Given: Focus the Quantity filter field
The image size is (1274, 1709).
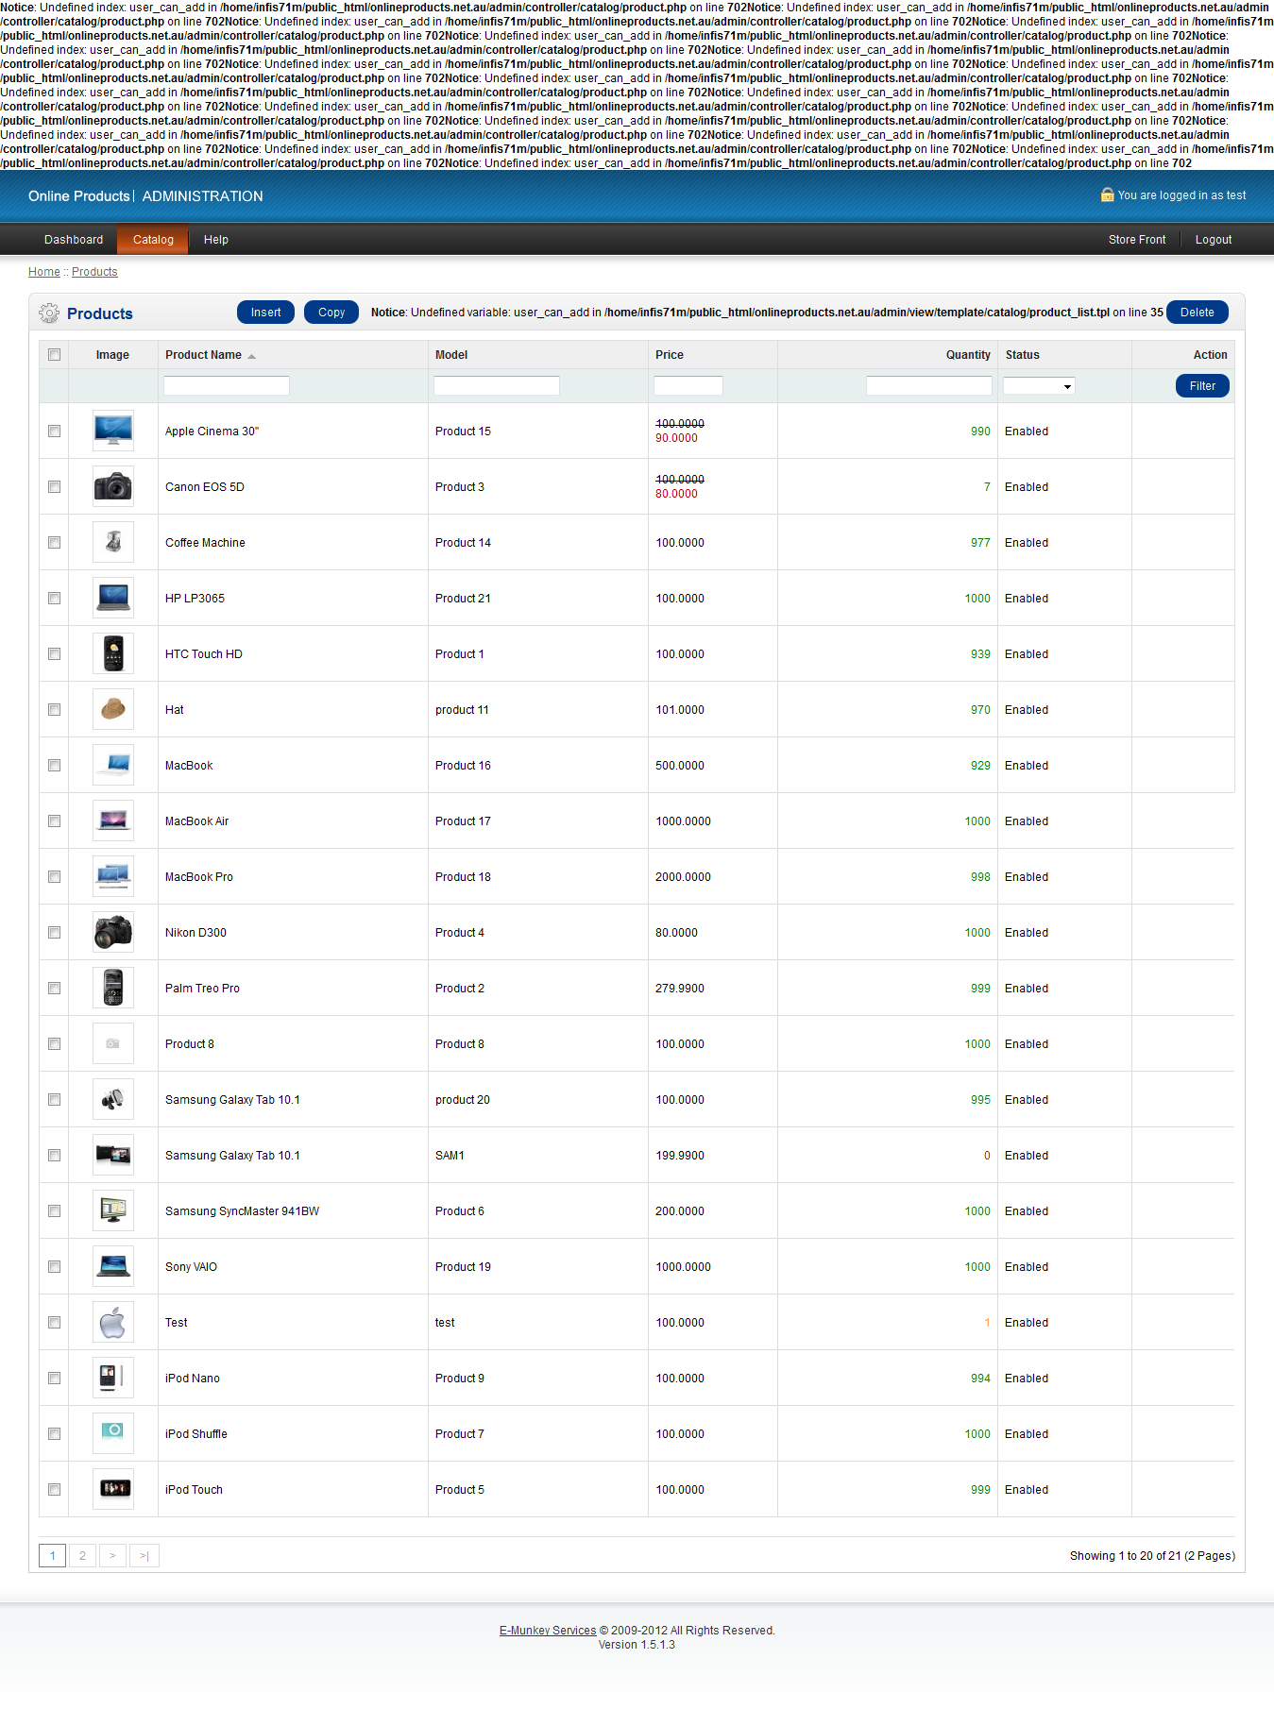Looking at the screenshot, I should (x=929, y=386).
